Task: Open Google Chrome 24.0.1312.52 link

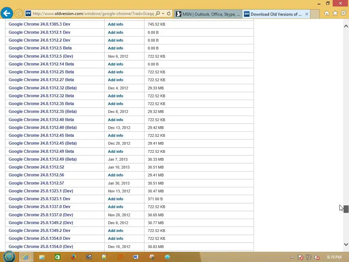Action: [36, 167]
